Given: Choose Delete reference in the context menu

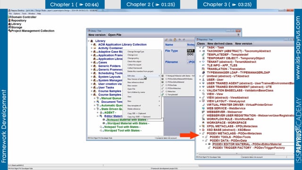Looking at the screenshot, I should point(142,109).
